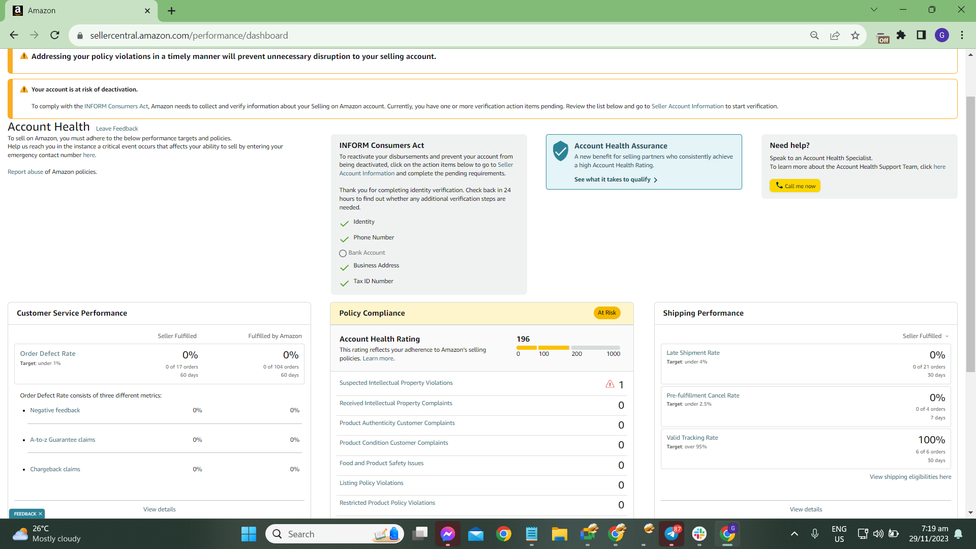Click Leave Feedback next to Account Health
This screenshot has height=549, width=976.
tap(117, 129)
